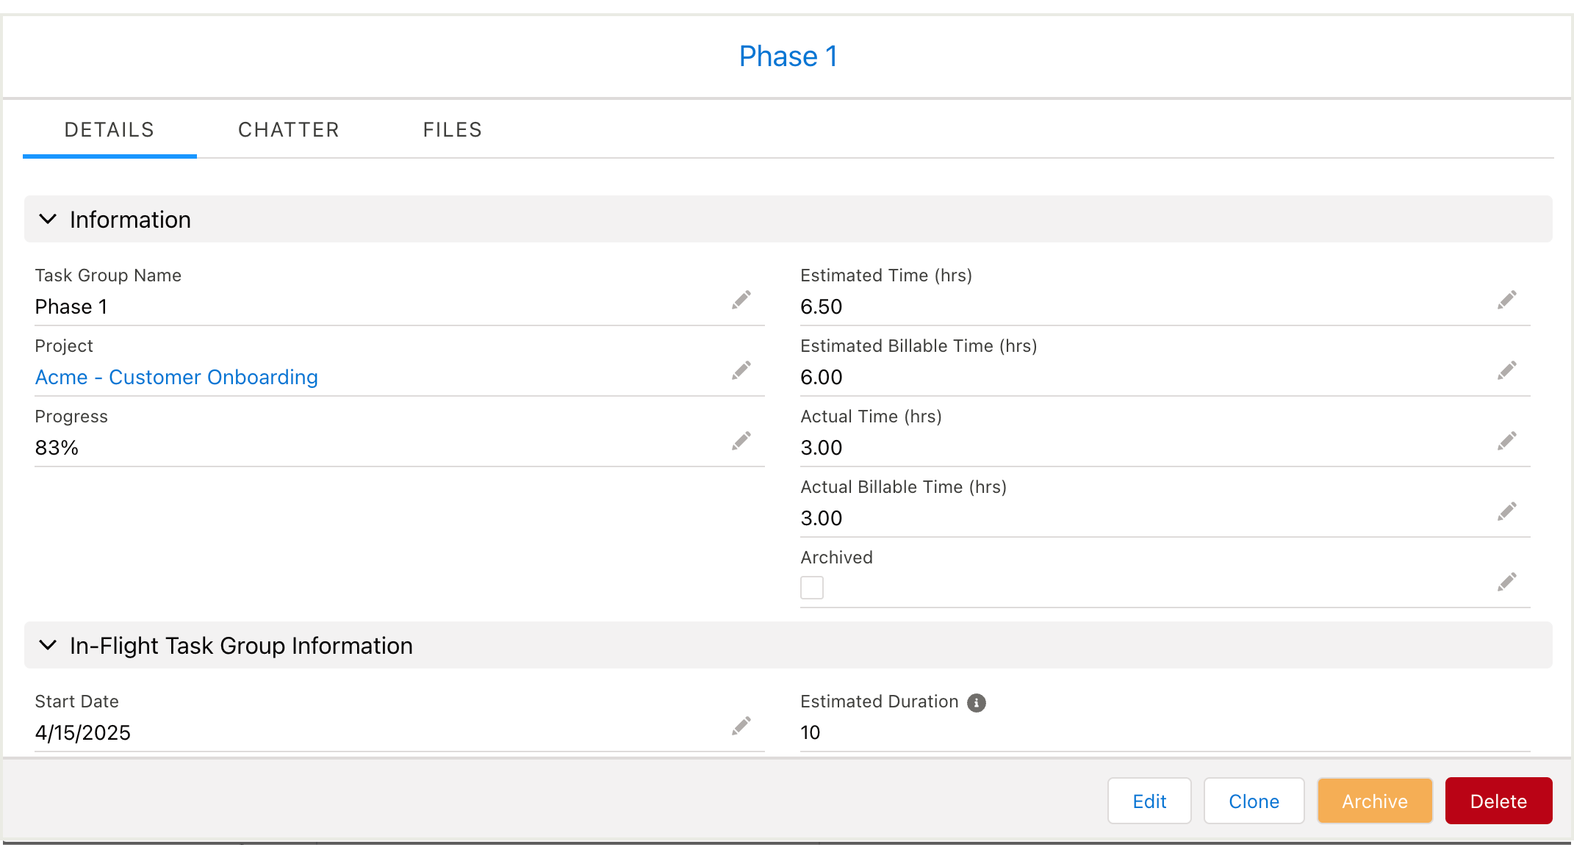
Task: Click the pencil icon beside Archived
Action: [1507, 582]
